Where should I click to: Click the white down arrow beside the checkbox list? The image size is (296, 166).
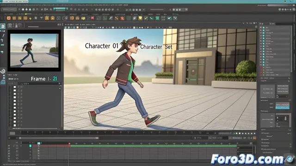click(60, 88)
